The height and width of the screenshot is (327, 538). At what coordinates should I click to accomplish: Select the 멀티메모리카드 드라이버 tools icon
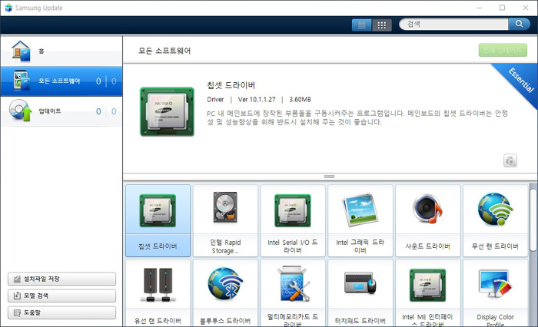pyautogui.click(x=294, y=284)
